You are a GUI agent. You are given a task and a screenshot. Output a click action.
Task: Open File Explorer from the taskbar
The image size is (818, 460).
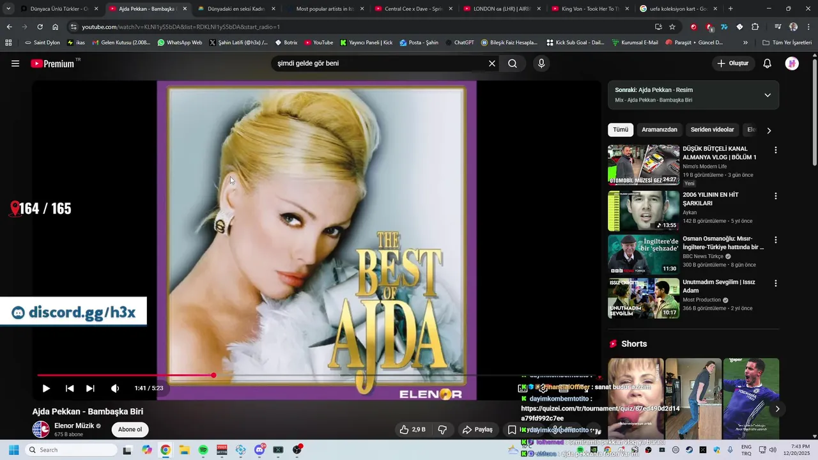(x=184, y=450)
